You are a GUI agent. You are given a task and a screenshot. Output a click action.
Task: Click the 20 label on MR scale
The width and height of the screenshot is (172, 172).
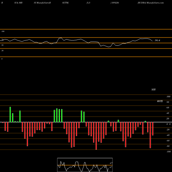coord(168,119)
